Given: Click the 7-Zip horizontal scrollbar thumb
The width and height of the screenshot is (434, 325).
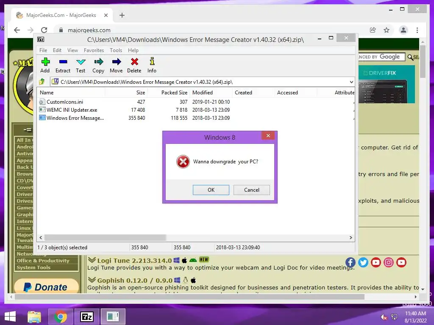Looking at the screenshot, I should tap(105, 237).
